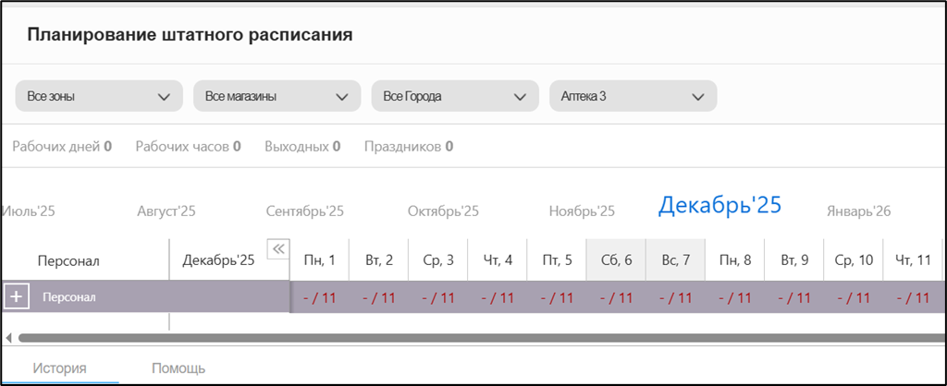947x386 pixels.
Task: Open the Аптека 3 dropdown
Action: pyautogui.click(x=633, y=96)
